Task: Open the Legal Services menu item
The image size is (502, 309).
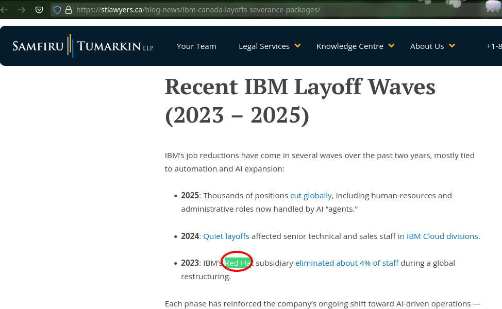Action: pyautogui.click(x=264, y=46)
